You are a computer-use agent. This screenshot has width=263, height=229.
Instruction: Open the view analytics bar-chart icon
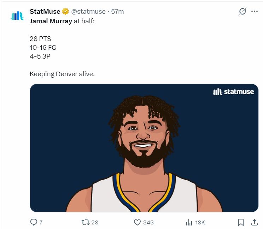pos(189,222)
